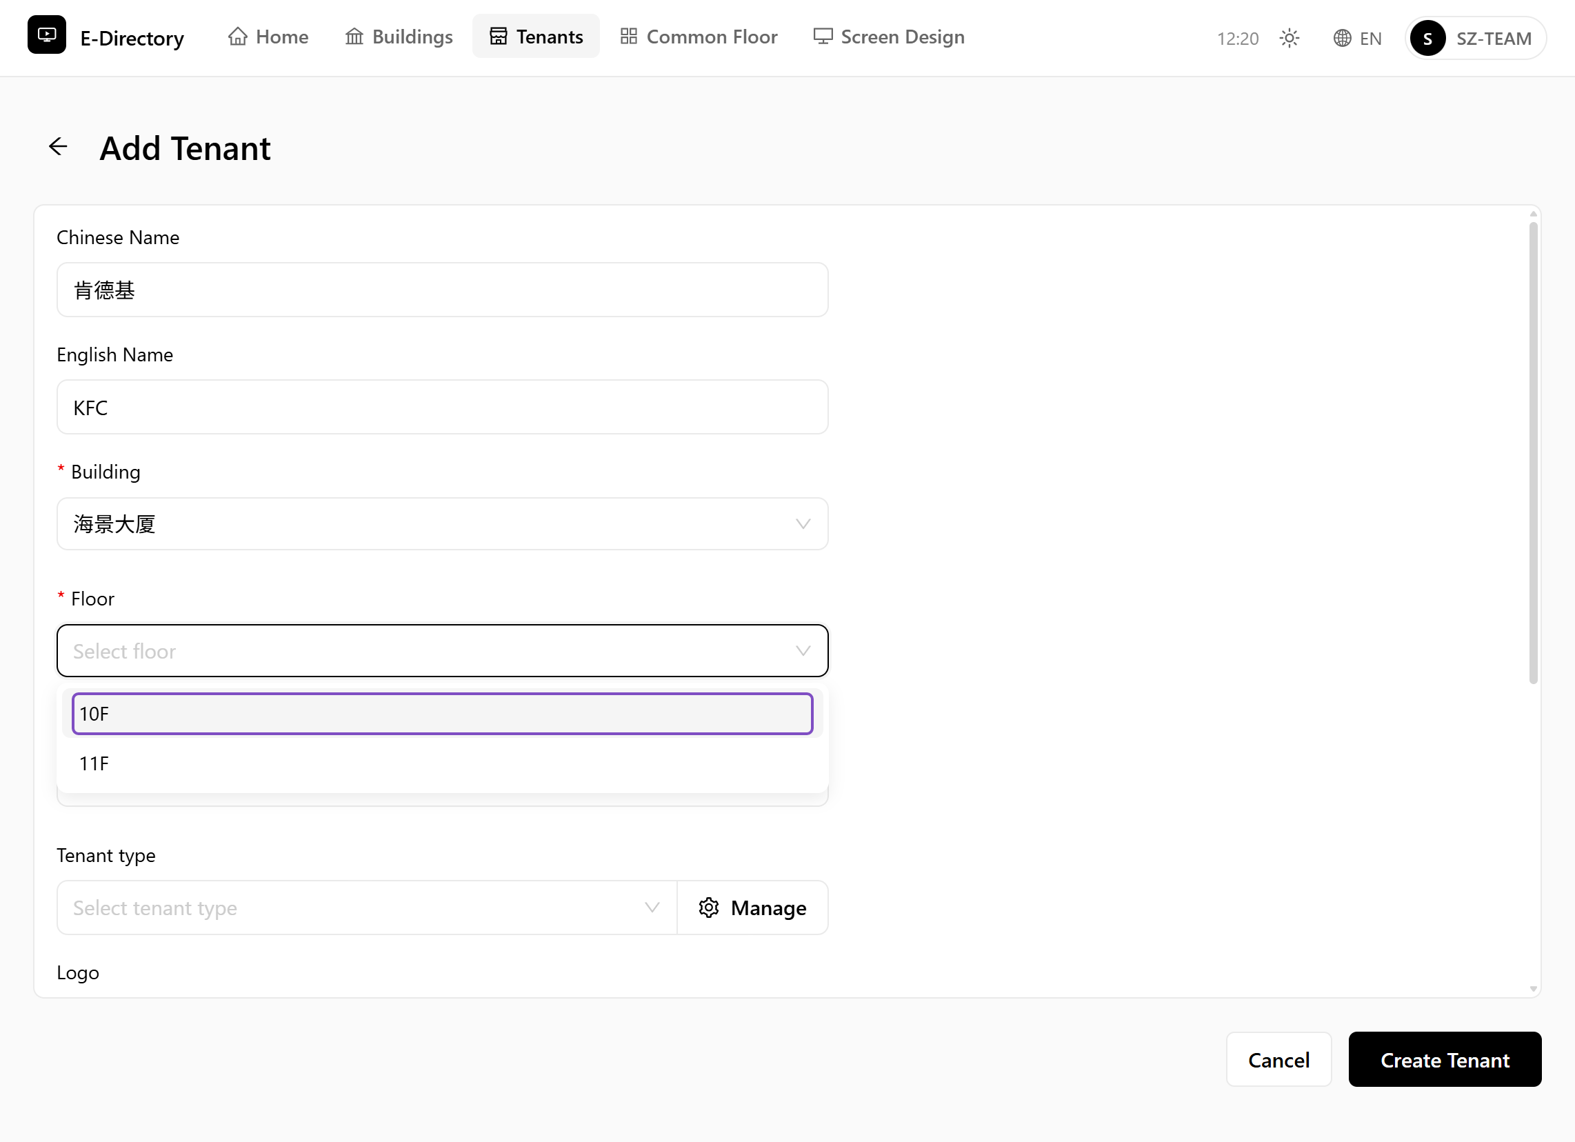Screen dimensions: 1575x1142
Task: Click the Building dropdown chevron arrow
Action: tap(803, 524)
